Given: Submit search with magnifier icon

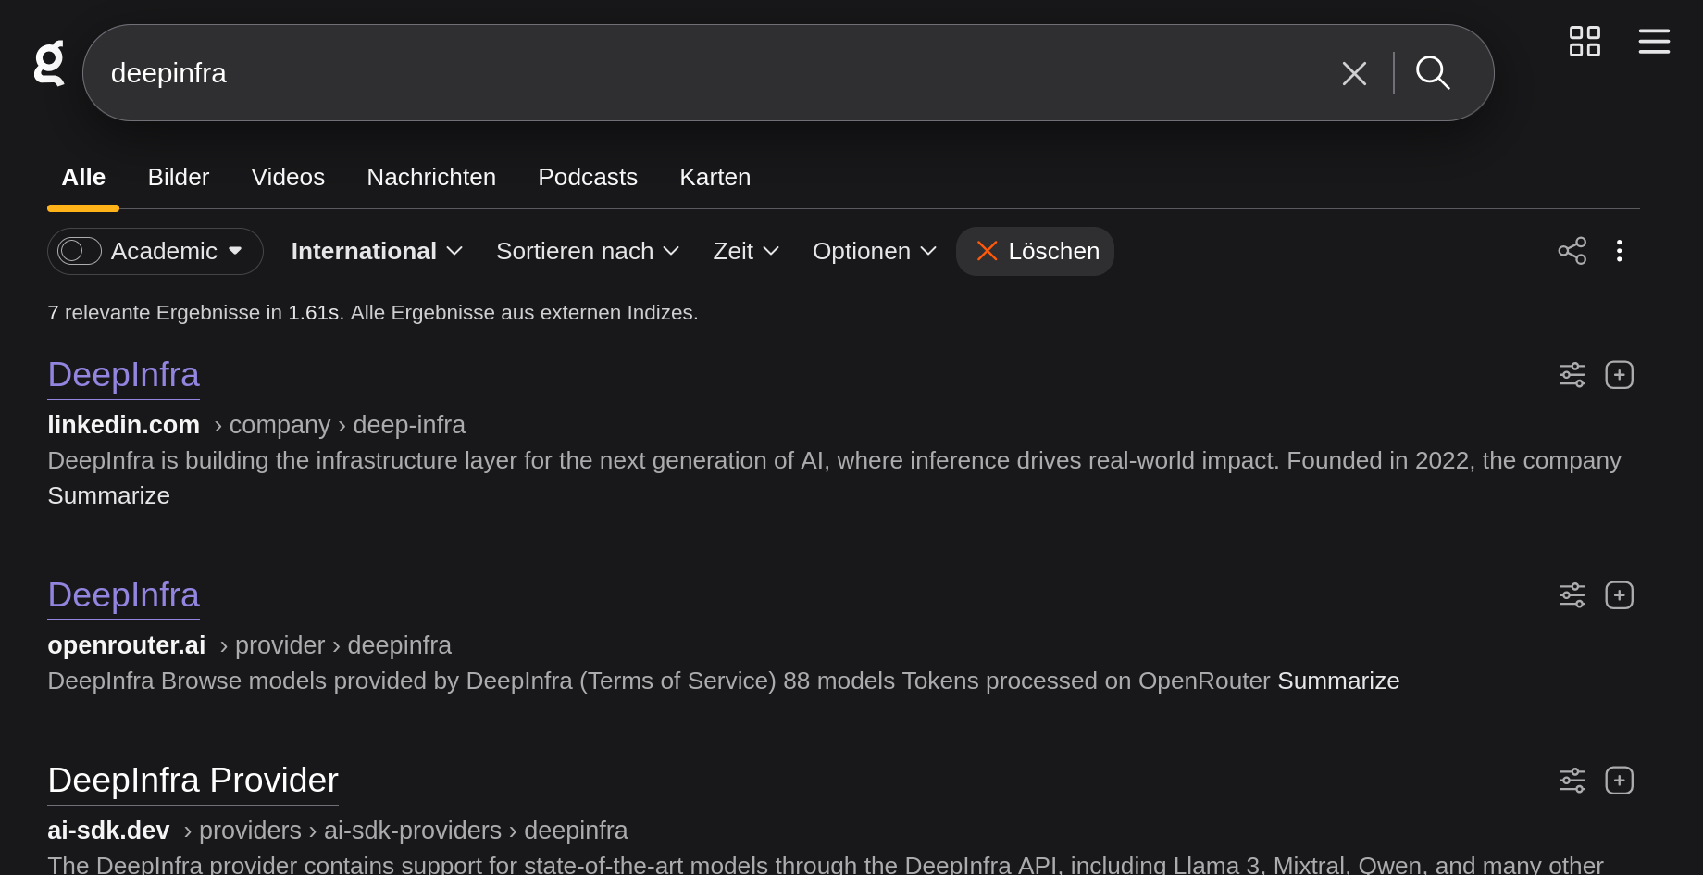Looking at the screenshot, I should tap(1433, 73).
